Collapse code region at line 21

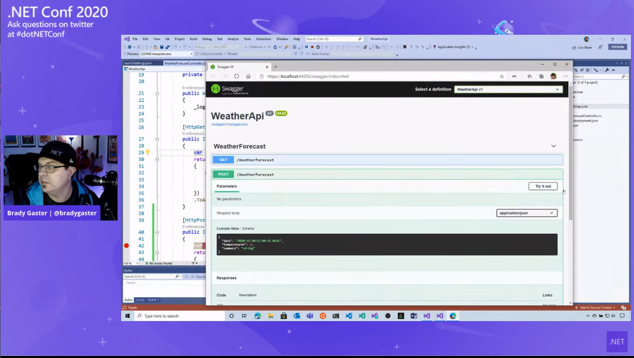pyautogui.click(x=157, y=94)
